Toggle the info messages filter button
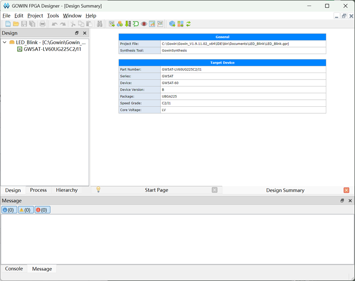355x281 pixels. (9, 210)
